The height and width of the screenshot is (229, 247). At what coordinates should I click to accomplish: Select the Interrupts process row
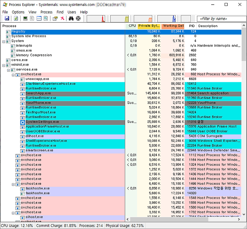coord(121,46)
